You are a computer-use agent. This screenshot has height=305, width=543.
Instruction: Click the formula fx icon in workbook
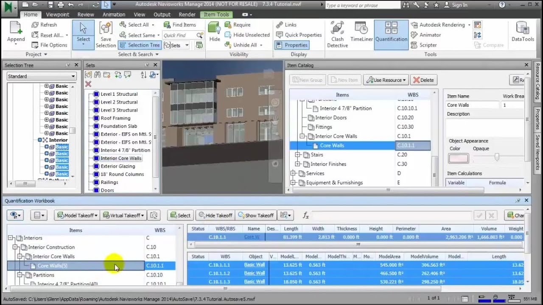305,216
